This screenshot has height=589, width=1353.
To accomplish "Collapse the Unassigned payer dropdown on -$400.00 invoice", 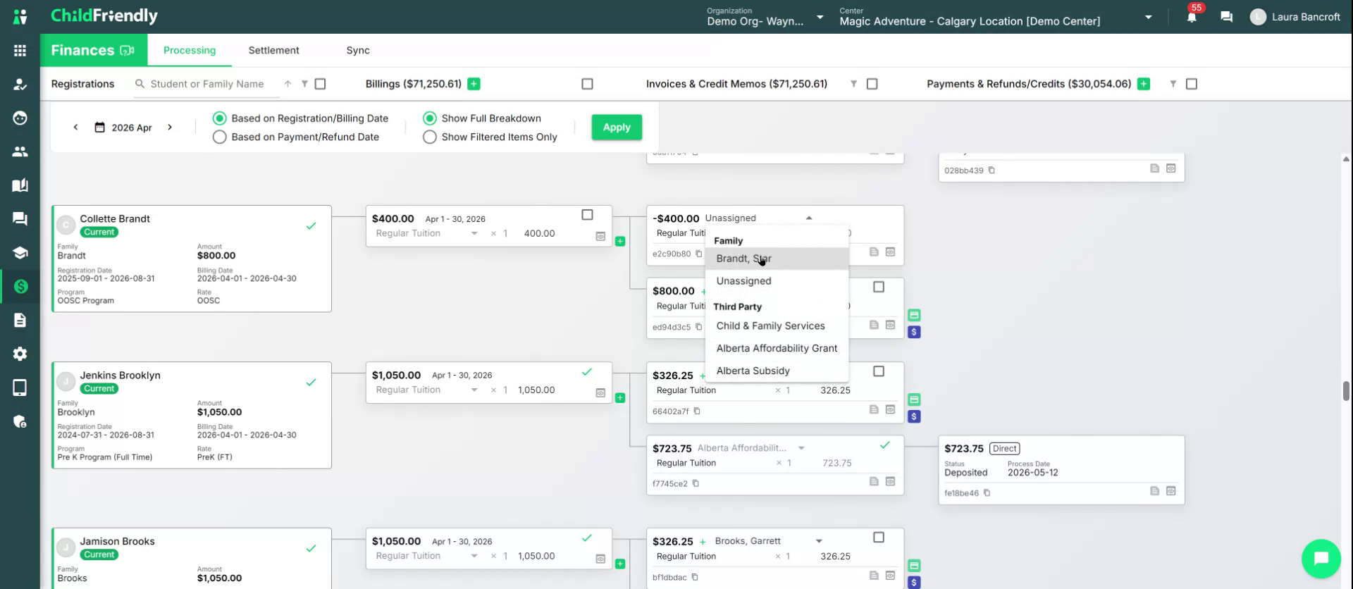I will pos(809,218).
